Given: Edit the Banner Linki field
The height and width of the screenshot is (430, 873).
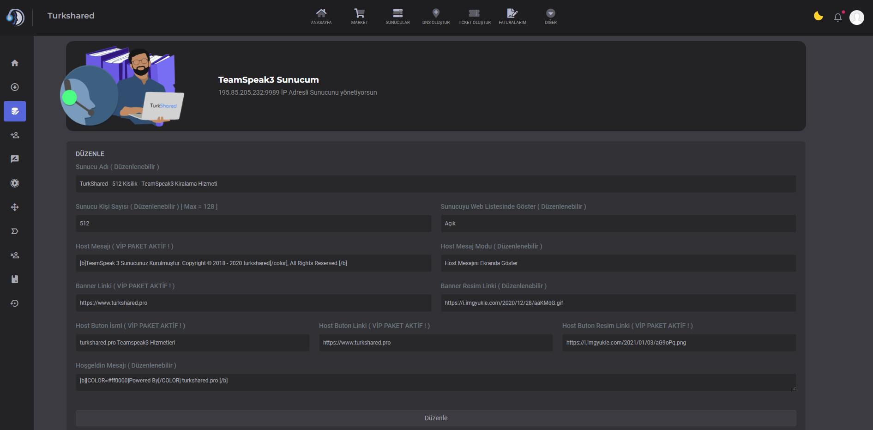Looking at the screenshot, I should coord(253,303).
